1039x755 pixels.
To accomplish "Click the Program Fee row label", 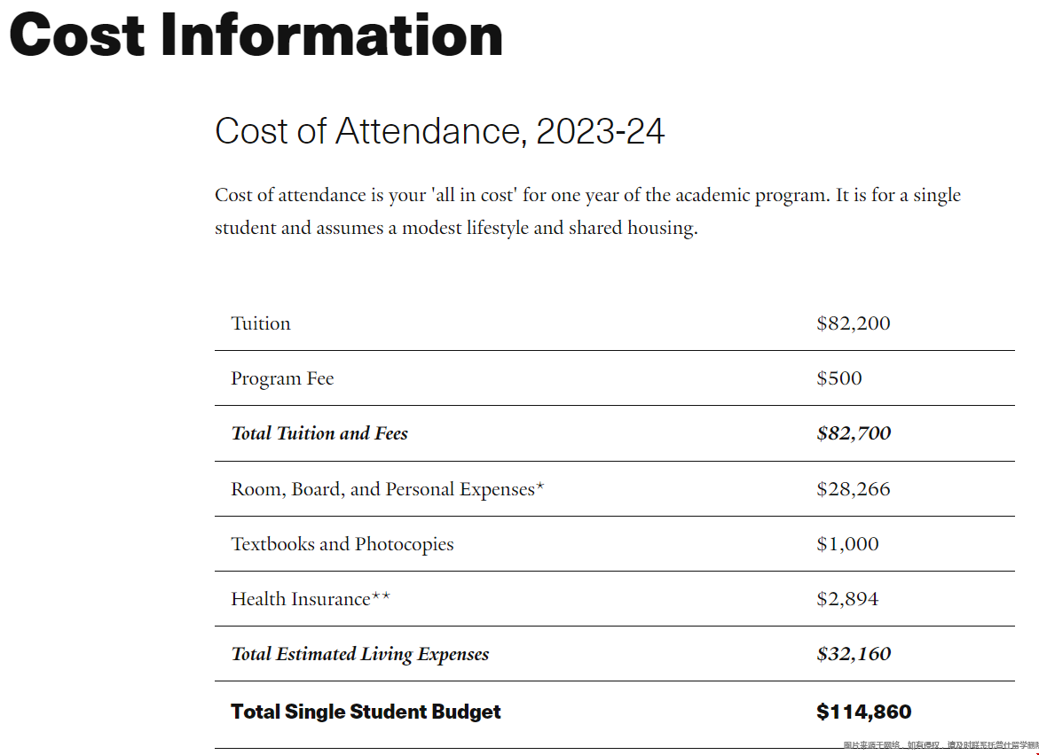I will click(x=282, y=378).
